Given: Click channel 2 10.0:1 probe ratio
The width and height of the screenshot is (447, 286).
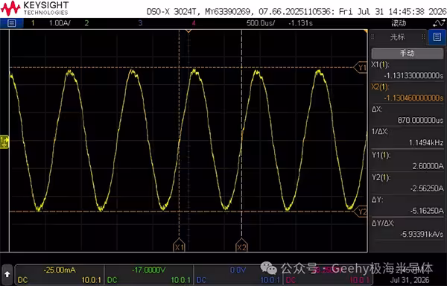Looking at the screenshot, I should [x=180, y=280].
